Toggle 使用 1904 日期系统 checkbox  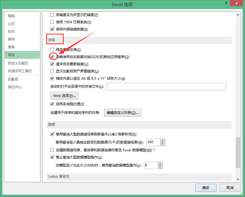(x=52, y=22)
